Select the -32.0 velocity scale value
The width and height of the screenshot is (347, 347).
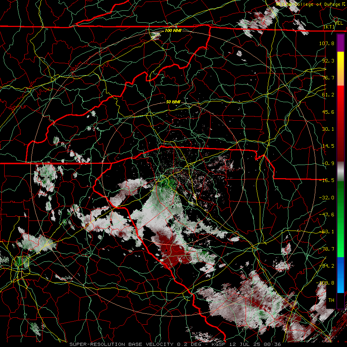(327, 198)
